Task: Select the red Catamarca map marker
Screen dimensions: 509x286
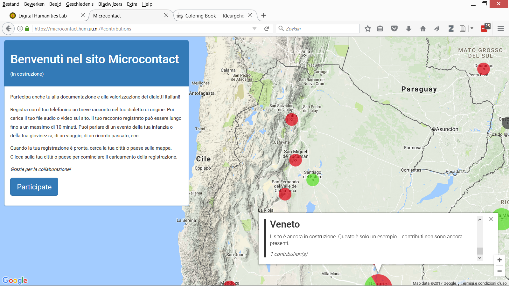Action: point(285,194)
